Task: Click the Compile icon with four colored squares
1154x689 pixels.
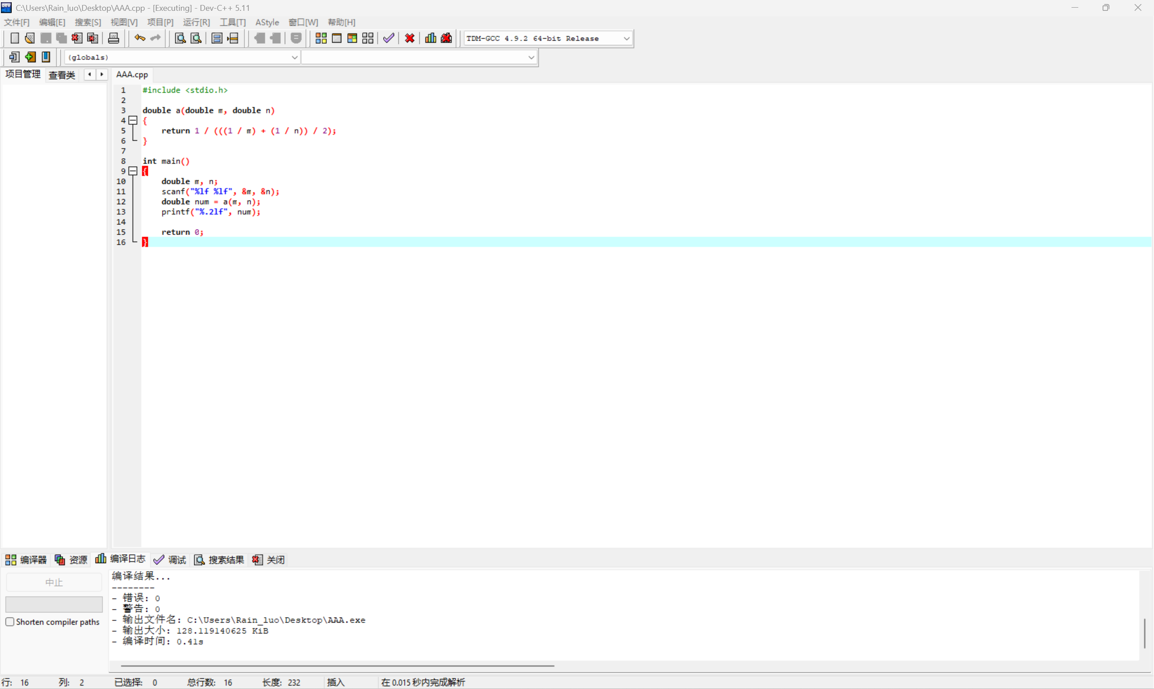Action: pyautogui.click(x=321, y=38)
